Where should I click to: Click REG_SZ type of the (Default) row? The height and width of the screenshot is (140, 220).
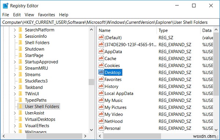[166, 38]
